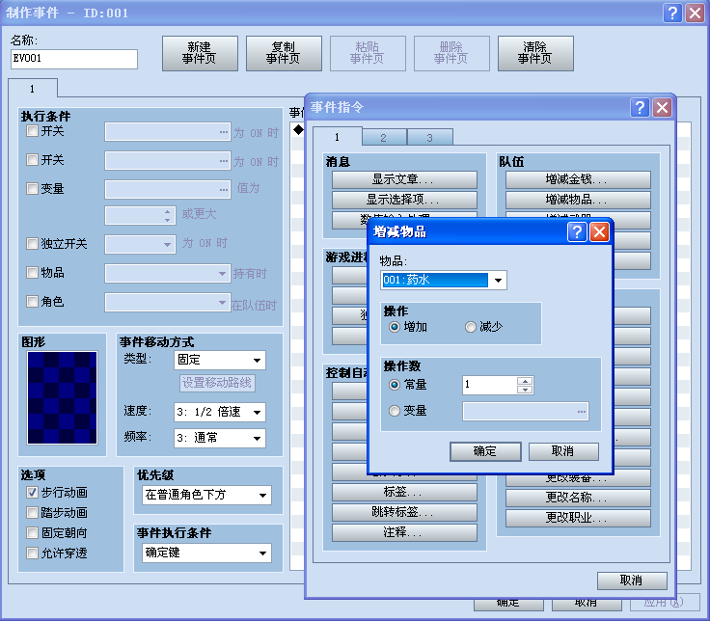The width and height of the screenshot is (710, 621).
Task: Decrease the constant value with down arrow
Action: (x=525, y=390)
